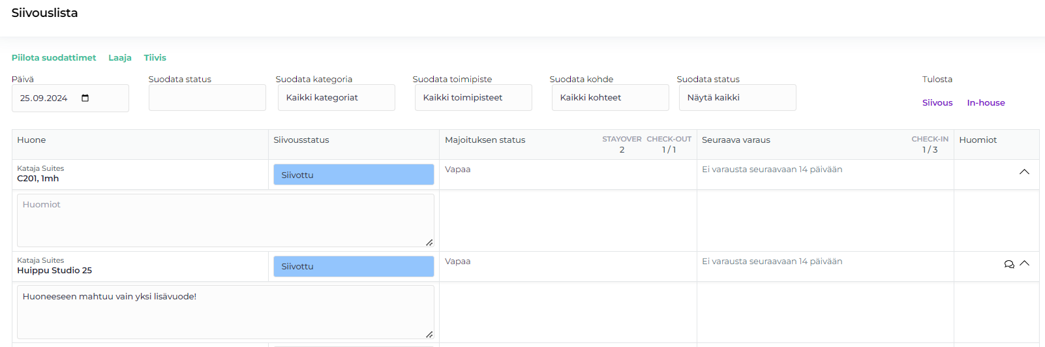Click the resize handle of C201's Huomiot textarea

coord(429,243)
